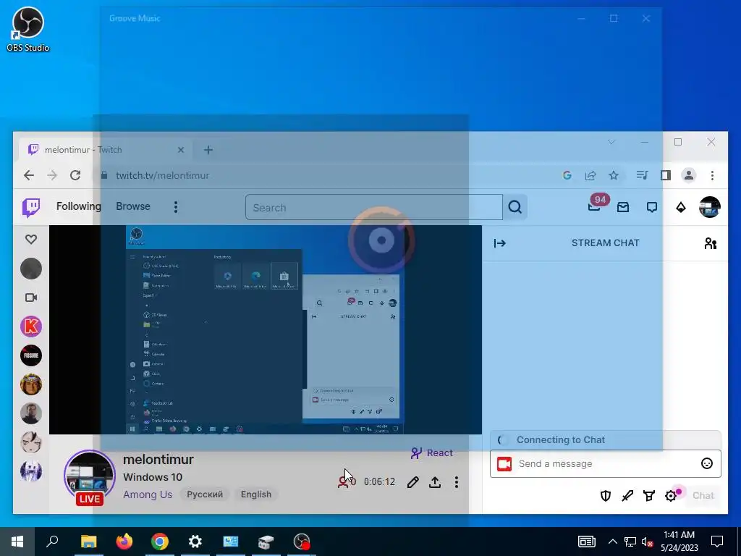741x556 pixels.
Task: Select the English tag
Action: pos(256,494)
